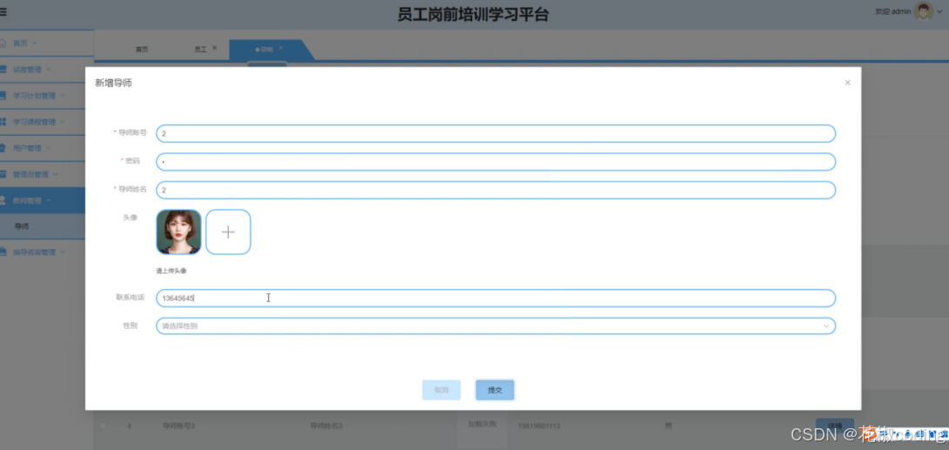The image size is (949, 450).
Task: Expand the 管理员管理 menu
Action: 55,174
